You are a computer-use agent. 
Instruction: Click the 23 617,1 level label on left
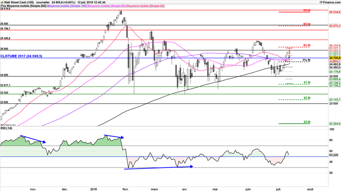(x=5, y=85)
